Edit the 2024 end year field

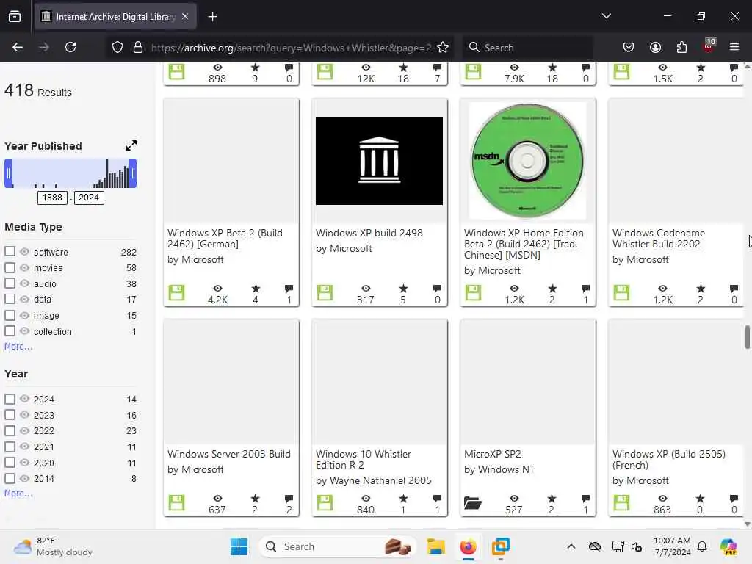click(89, 198)
